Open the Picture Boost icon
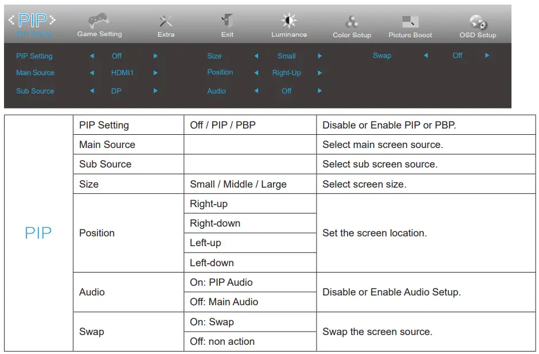539x354 pixels. [411, 22]
